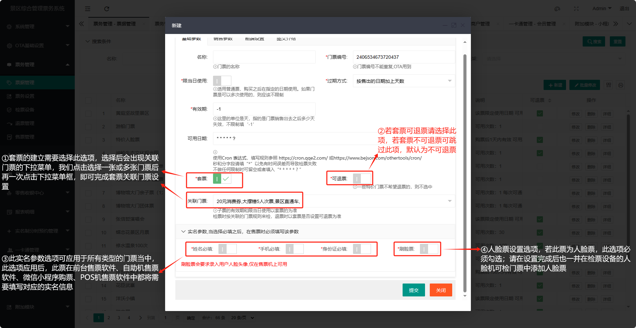Viewport: 636px width, 328px height.
Task: Enable the 刷脸票 switch
Action: click(429, 249)
